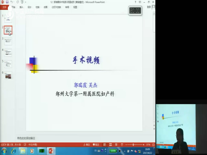Click the fit slide to window icon

click(x=153, y=145)
